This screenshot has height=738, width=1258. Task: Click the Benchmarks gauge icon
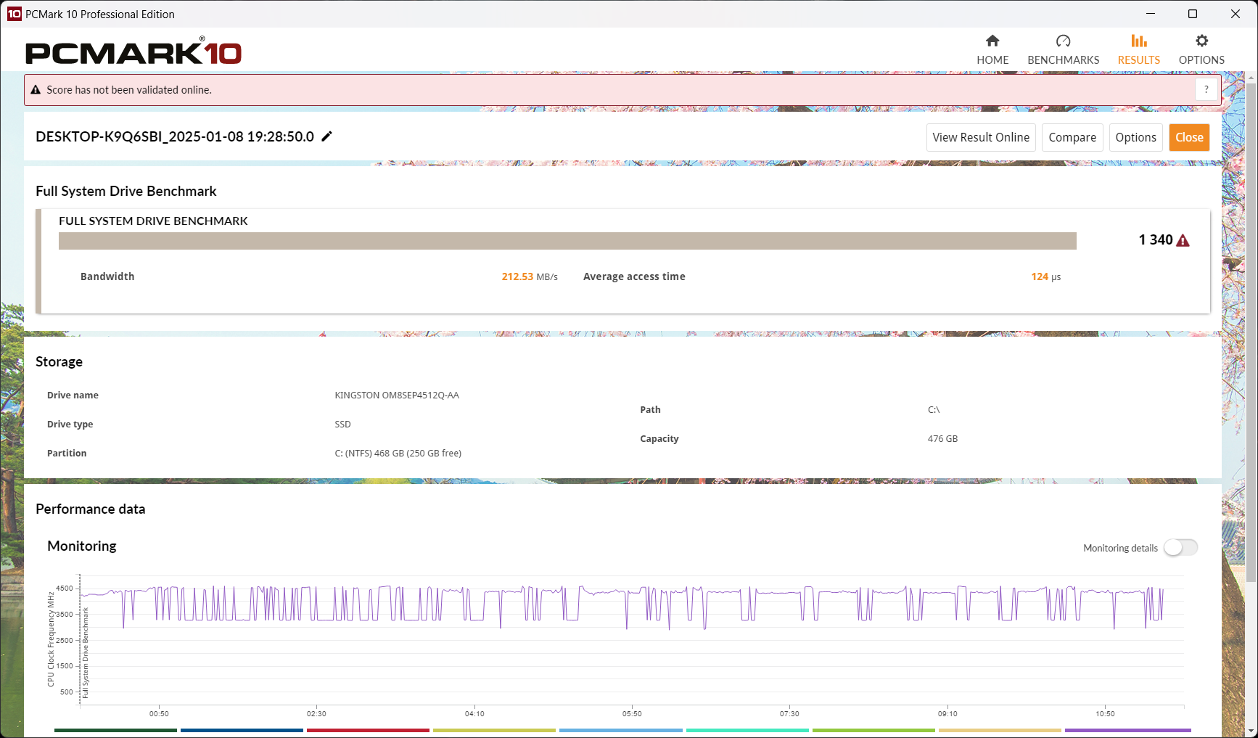pyautogui.click(x=1063, y=41)
